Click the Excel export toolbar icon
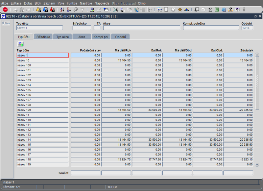The image size is (263, 191). 217,10
